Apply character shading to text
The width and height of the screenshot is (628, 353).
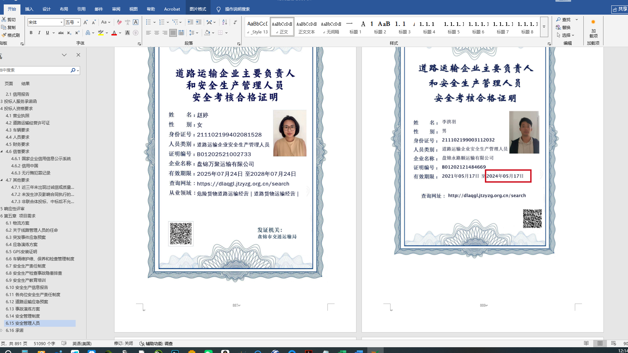point(127,33)
